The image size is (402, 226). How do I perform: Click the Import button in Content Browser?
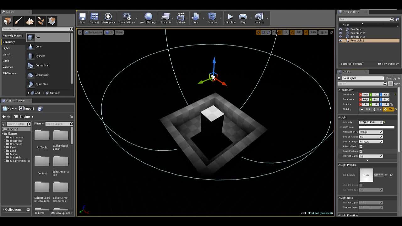[27, 109]
